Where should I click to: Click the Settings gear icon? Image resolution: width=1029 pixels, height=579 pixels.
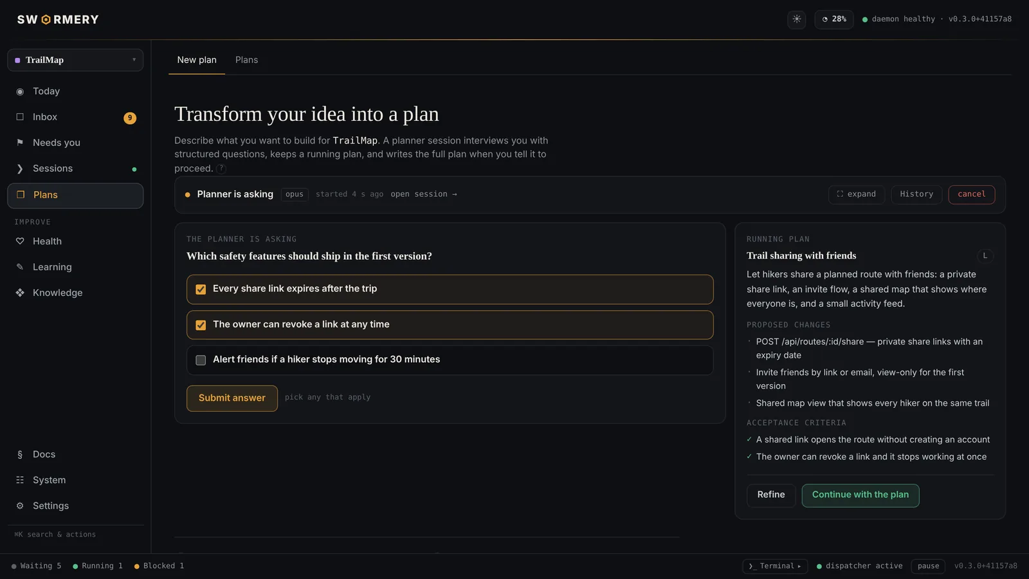point(20,506)
